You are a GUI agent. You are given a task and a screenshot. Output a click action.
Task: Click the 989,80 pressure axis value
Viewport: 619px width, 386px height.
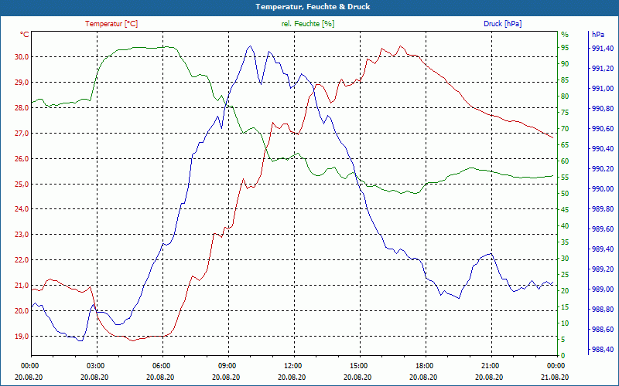603,209
